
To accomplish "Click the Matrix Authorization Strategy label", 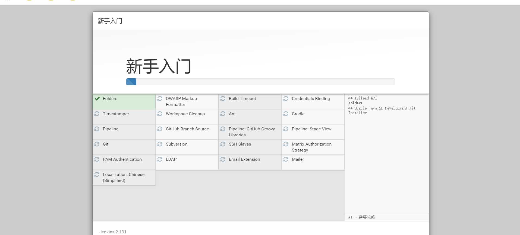I will pyautogui.click(x=312, y=147).
